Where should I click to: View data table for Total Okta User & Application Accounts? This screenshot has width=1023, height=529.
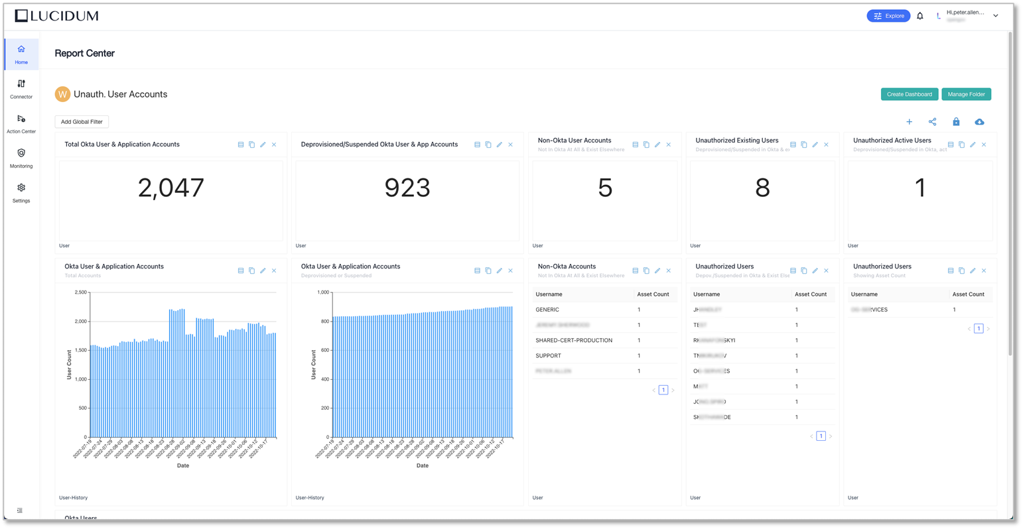[241, 145]
